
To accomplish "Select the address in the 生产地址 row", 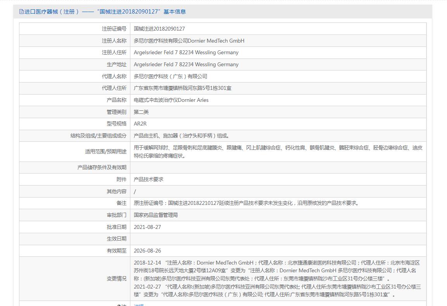I will tap(186, 64).
